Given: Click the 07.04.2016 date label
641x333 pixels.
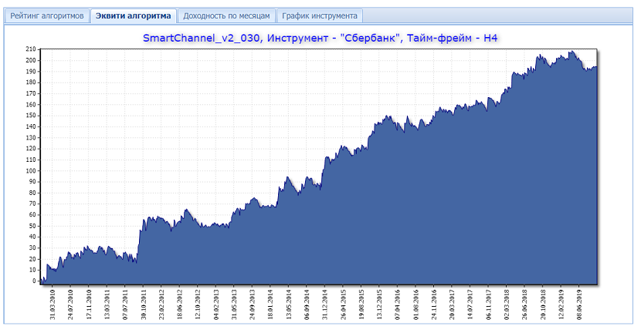Looking at the screenshot, I should (x=398, y=304).
